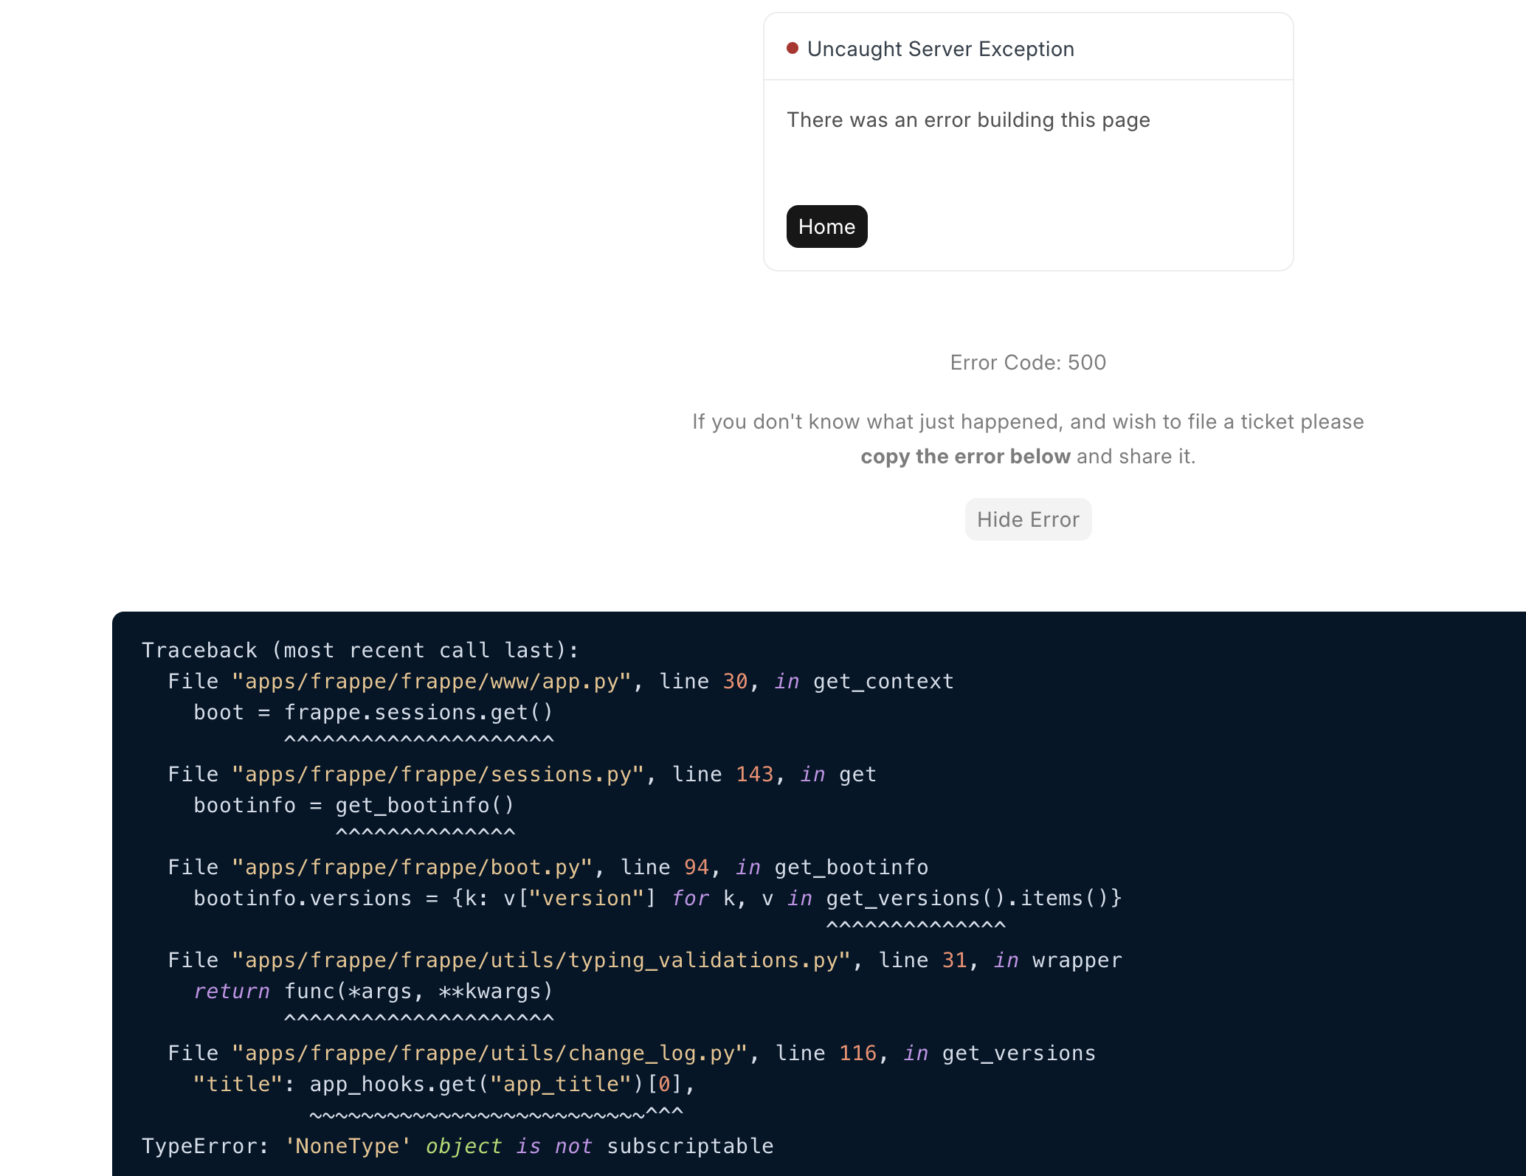Click line number 116 in the traceback
Image resolution: width=1526 pixels, height=1176 pixels.
(x=857, y=1053)
